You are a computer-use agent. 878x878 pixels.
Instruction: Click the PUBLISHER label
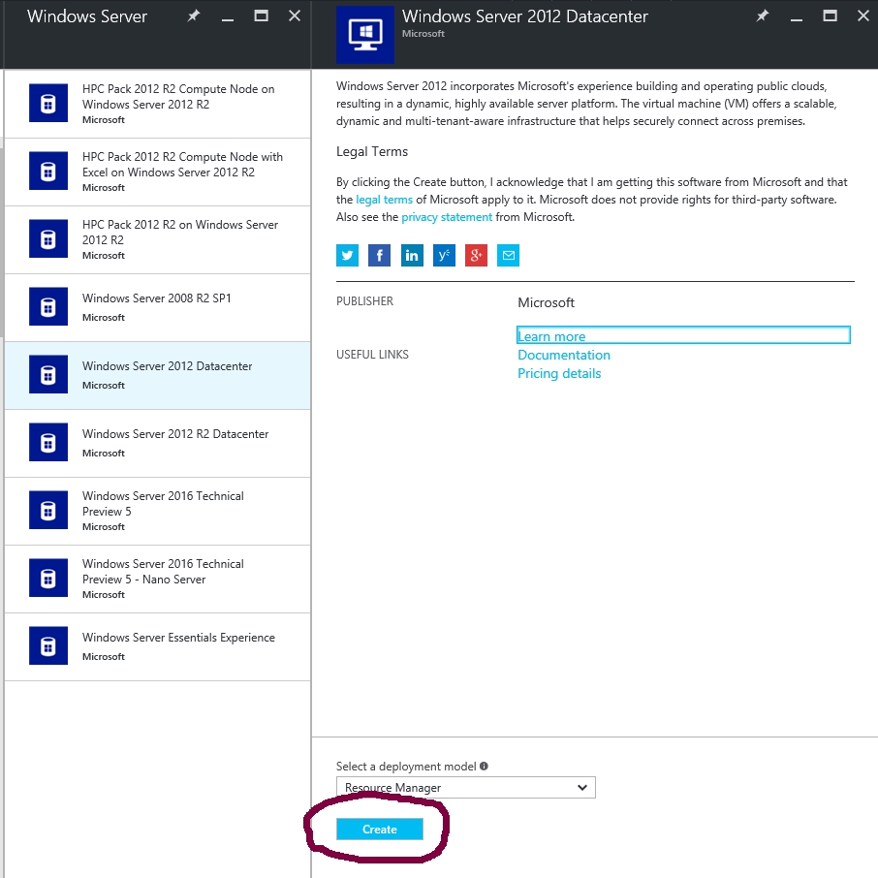(364, 301)
